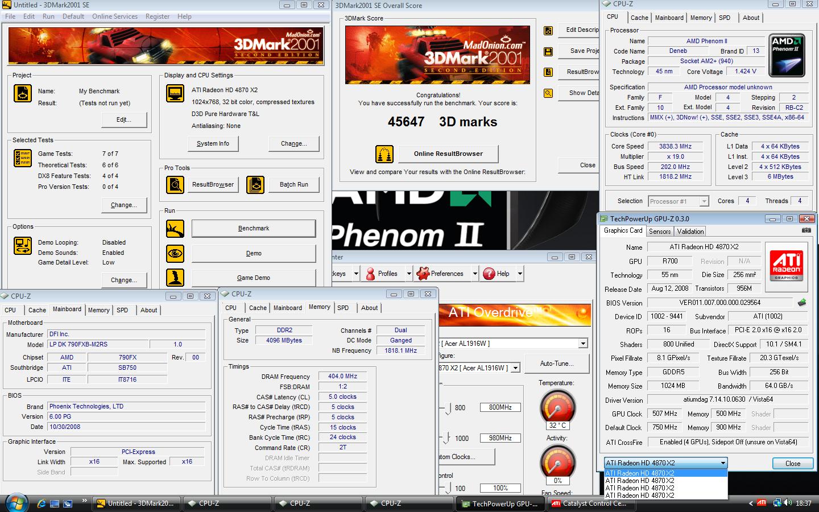The height and width of the screenshot is (512, 819).
Task: Click the Selected Tests checklist icon
Action: 22,158
